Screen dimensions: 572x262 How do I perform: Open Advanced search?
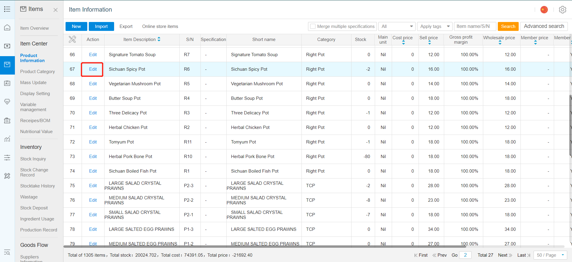[x=544, y=26]
